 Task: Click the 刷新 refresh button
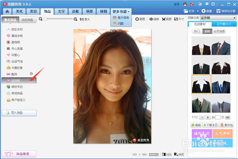(x=196, y=125)
